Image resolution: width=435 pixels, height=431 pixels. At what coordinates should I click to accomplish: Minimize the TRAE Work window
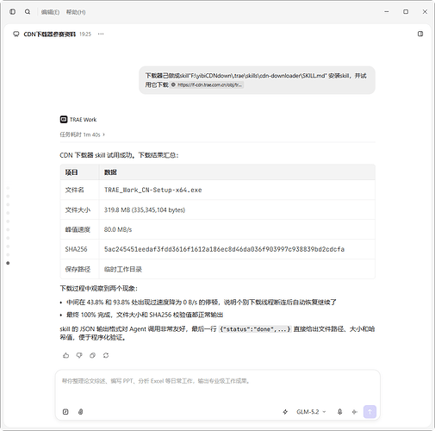pos(387,12)
